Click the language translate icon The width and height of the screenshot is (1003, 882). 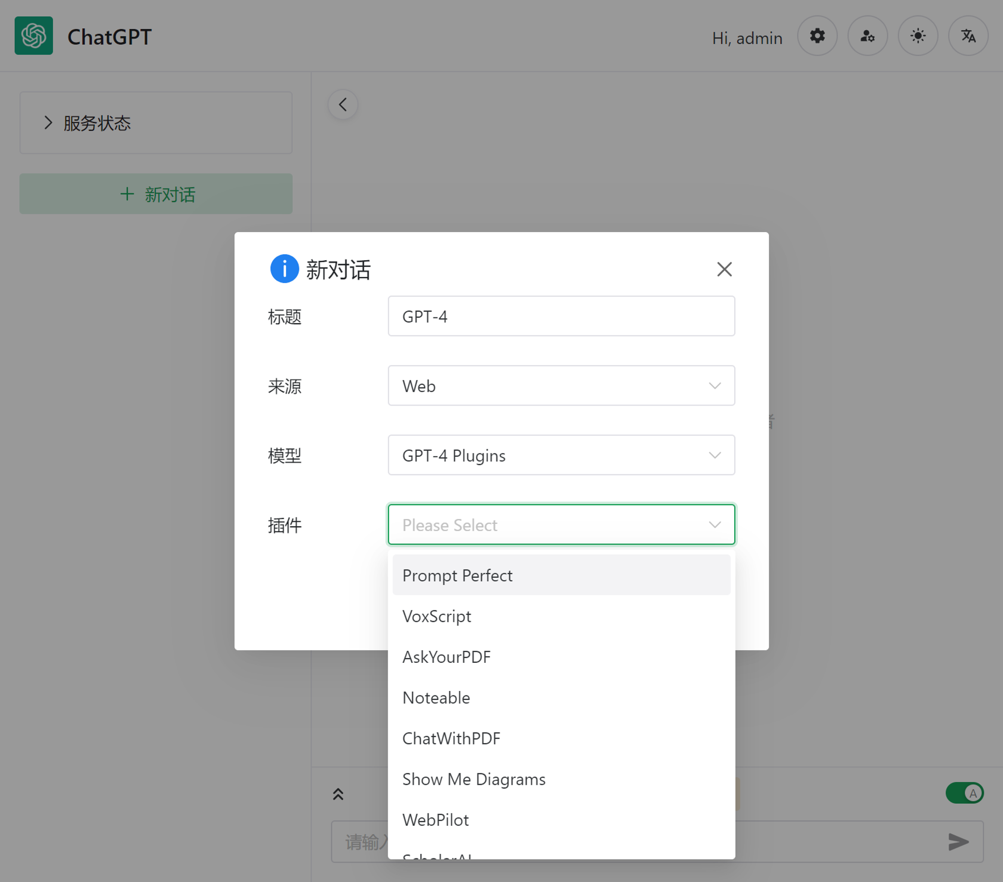tap(968, 36)
